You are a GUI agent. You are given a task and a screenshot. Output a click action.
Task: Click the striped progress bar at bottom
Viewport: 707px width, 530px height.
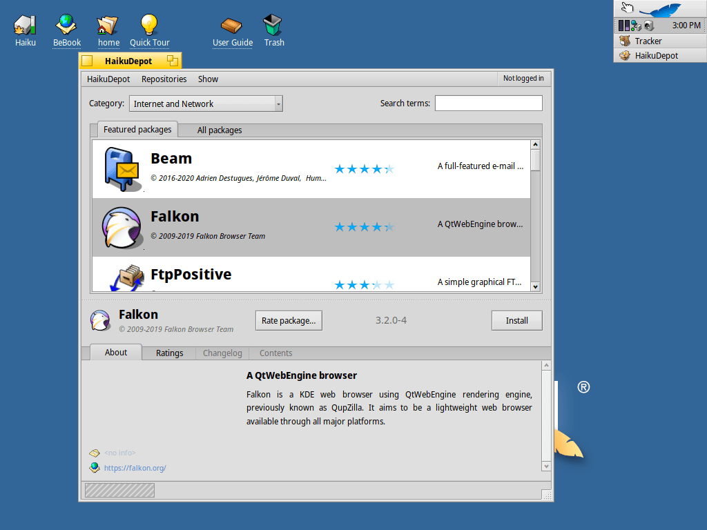(x=119, y=491)
